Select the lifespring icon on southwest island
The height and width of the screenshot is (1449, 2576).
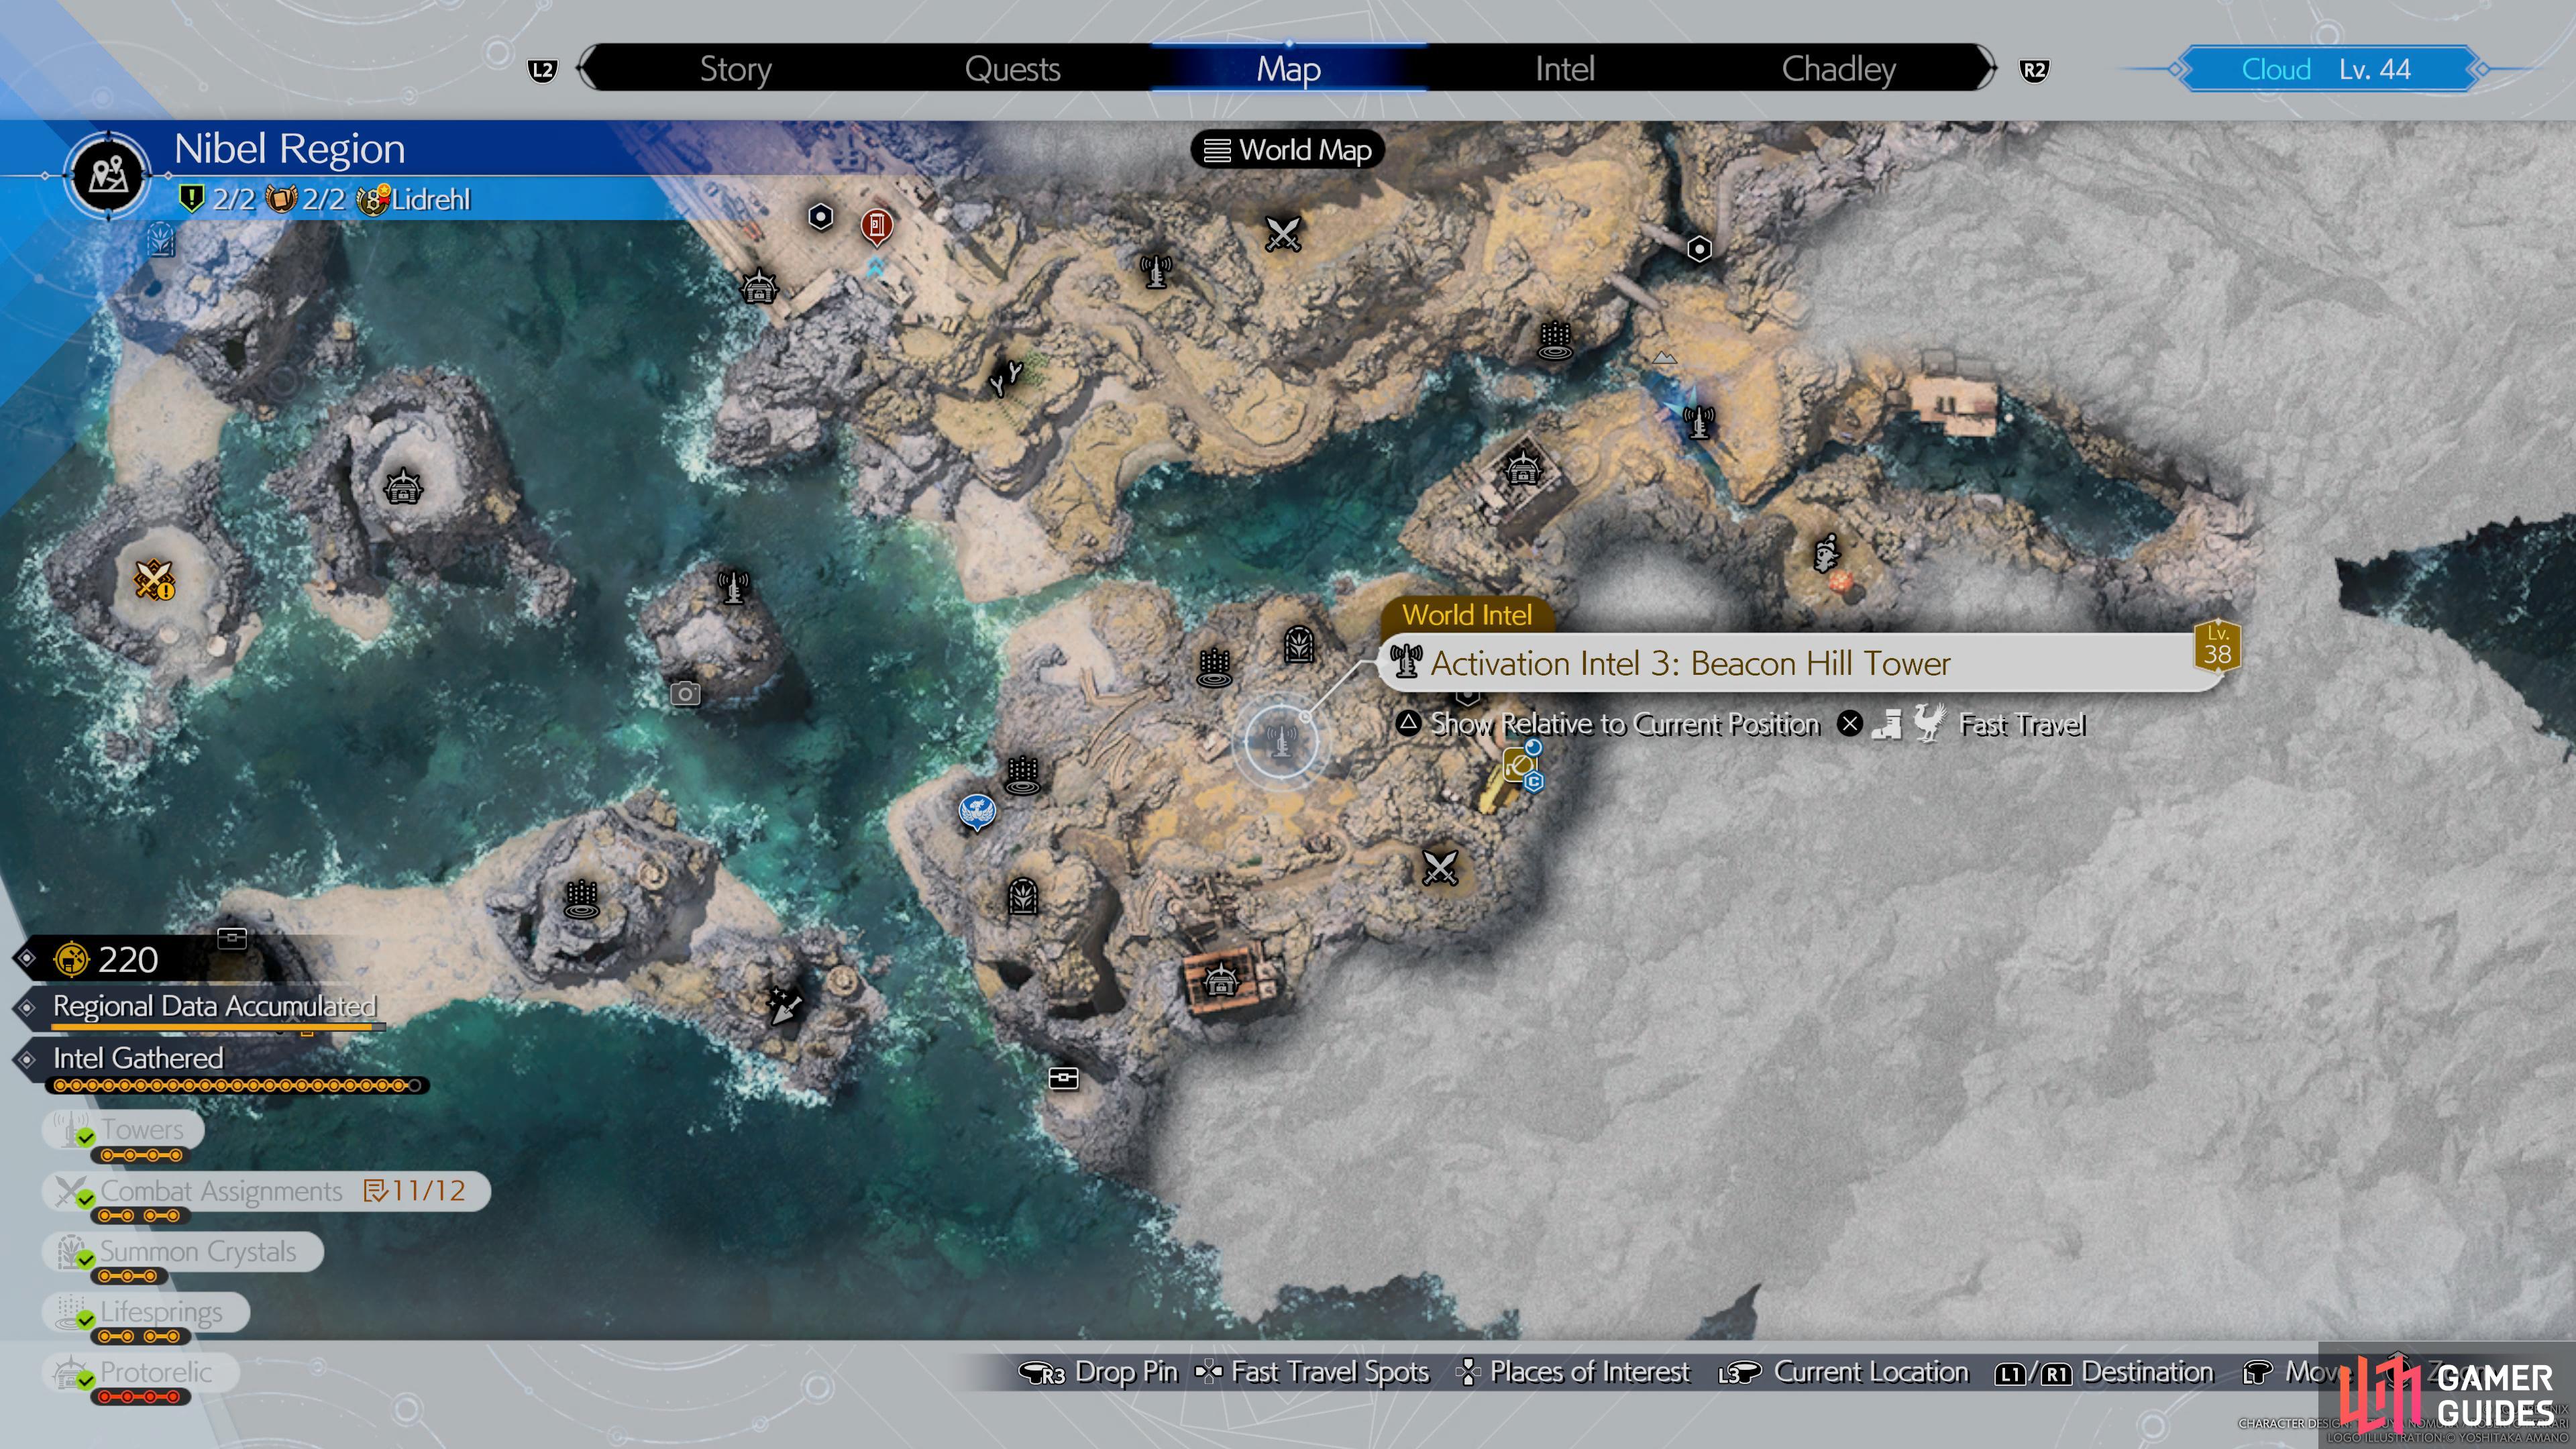tap(581, 899)
